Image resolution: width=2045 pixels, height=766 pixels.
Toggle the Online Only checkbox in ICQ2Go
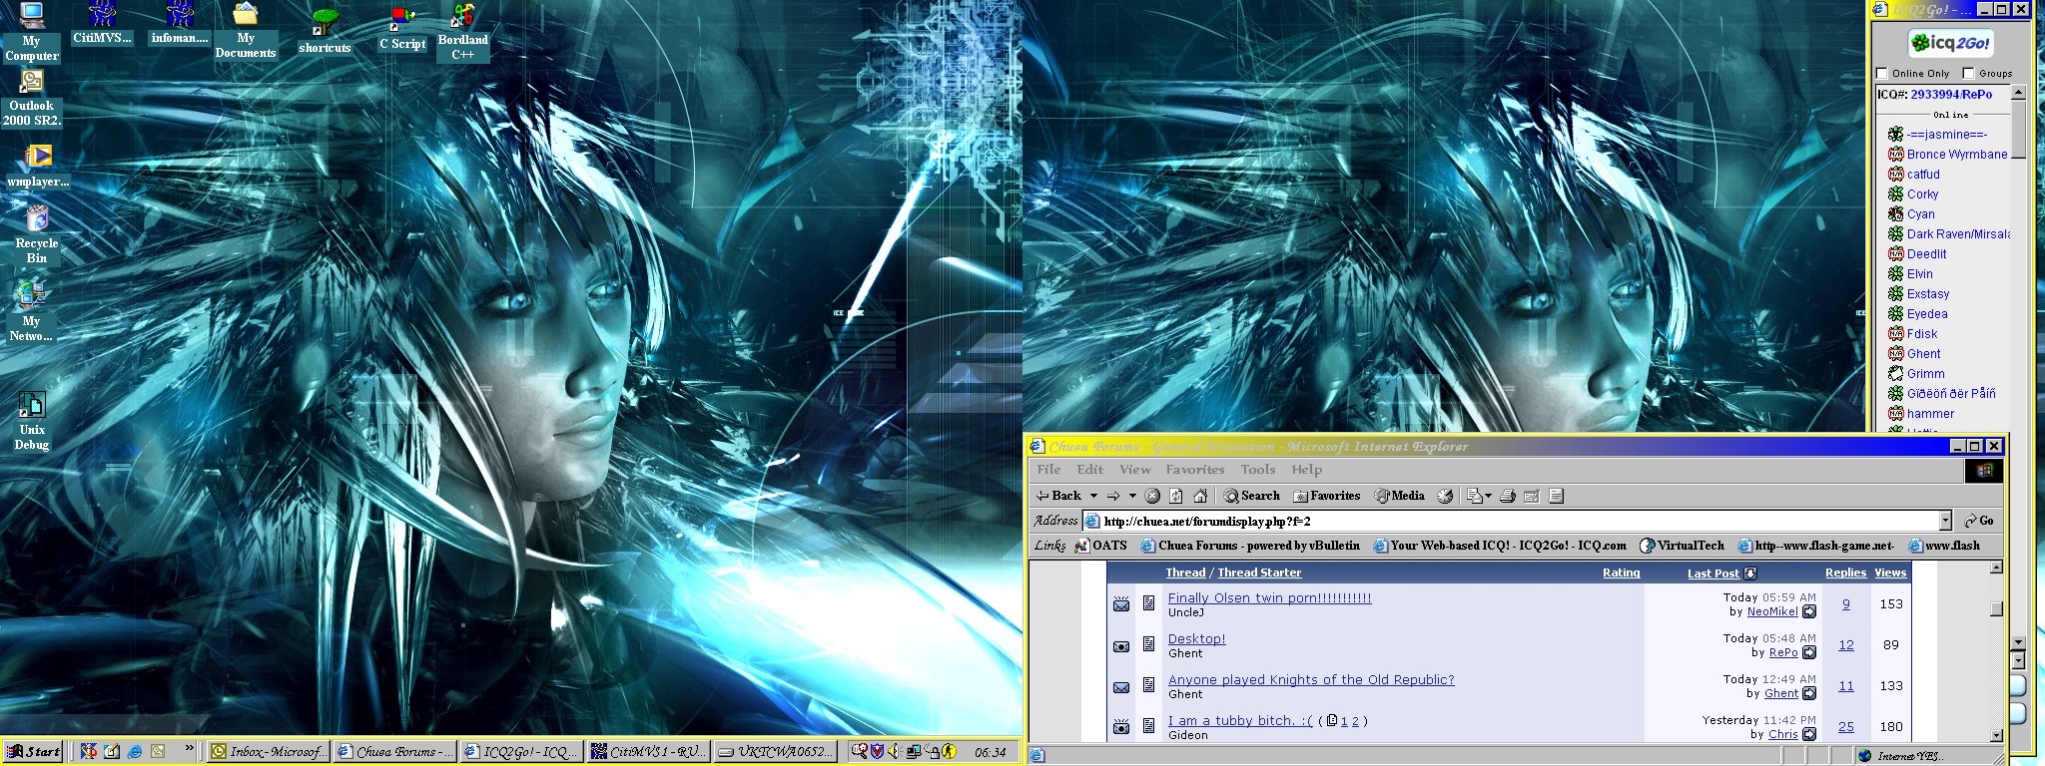(x=1882, y=73)
